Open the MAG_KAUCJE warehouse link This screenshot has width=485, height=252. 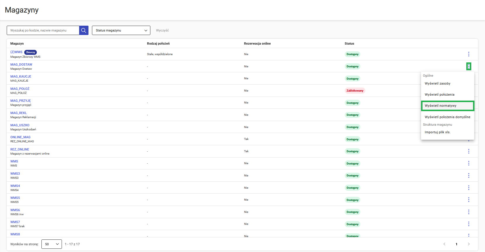(21, 76)
